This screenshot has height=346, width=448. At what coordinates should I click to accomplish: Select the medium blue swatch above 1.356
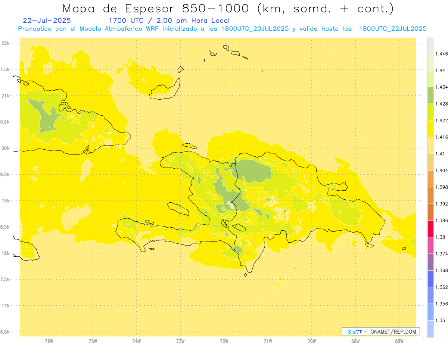[430, 295]
